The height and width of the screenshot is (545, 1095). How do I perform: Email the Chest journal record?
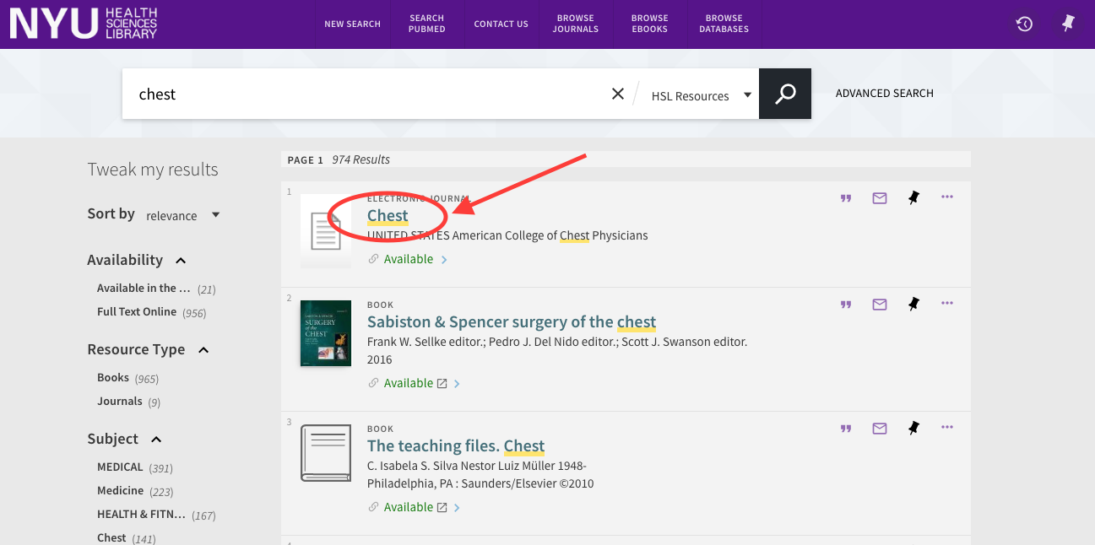[880, 198]
